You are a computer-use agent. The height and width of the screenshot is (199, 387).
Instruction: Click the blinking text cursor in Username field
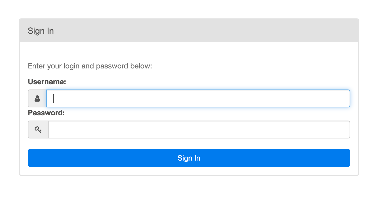tap(53, 98)
